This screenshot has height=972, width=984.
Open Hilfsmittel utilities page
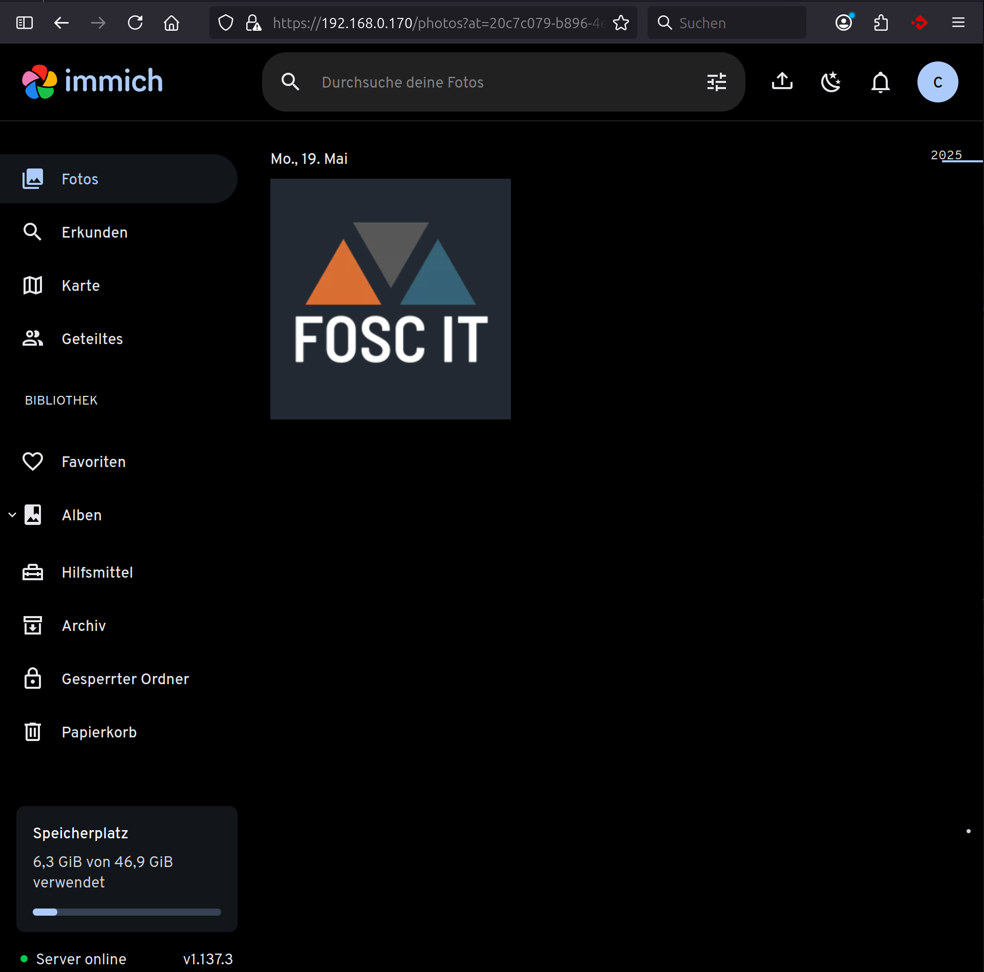click(x=119, y=572)
